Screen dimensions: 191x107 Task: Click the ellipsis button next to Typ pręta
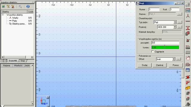(x=179, y=22)
